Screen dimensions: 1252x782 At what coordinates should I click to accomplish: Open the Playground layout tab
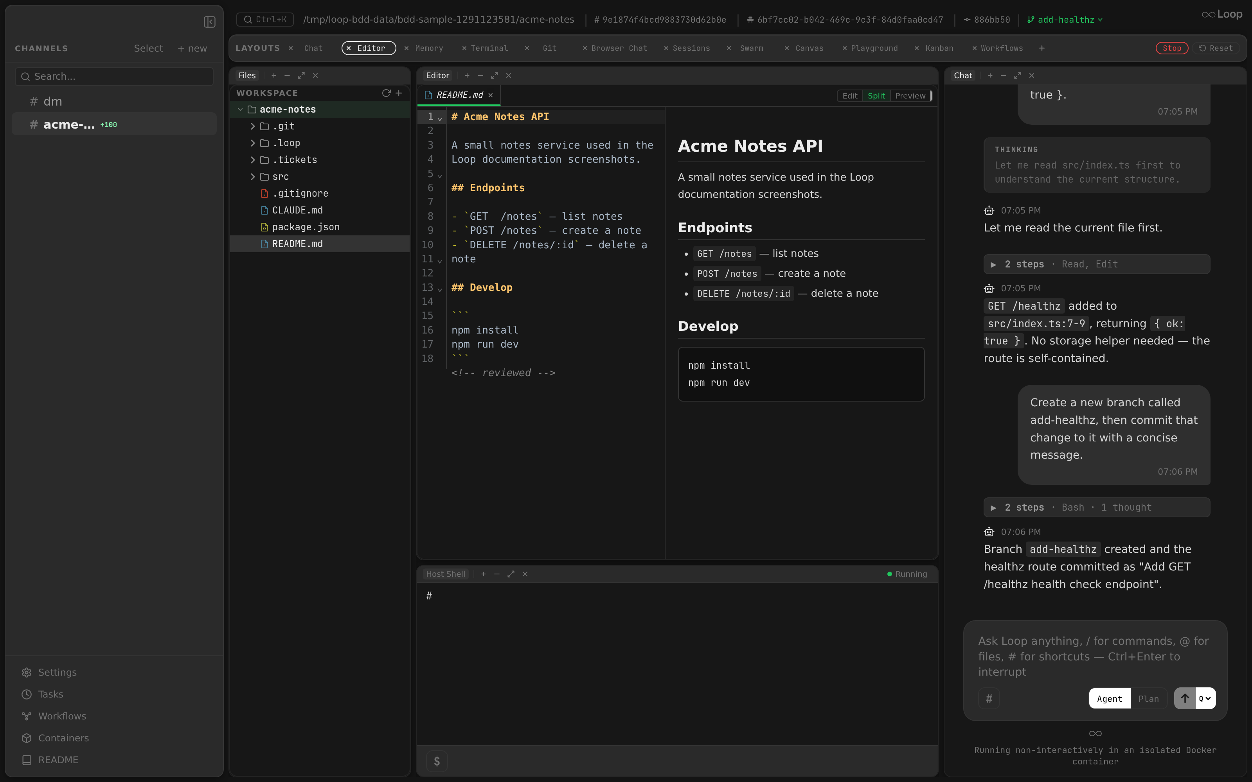tap(874, 48)
